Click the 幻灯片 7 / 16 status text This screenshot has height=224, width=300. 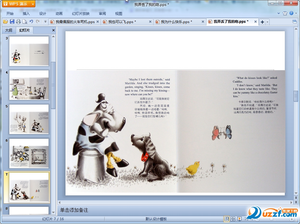pos(53,219)
